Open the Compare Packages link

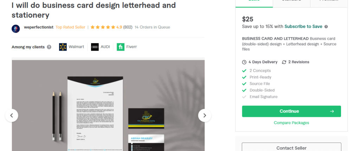click(291, 123)
